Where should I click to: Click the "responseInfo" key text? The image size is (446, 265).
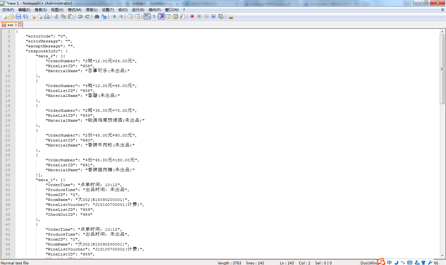(x=44, y=51)
